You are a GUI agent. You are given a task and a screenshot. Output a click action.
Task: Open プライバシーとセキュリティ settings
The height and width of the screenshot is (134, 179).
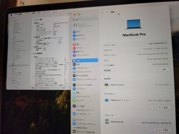pyautogui.click(x=85, y=79)
